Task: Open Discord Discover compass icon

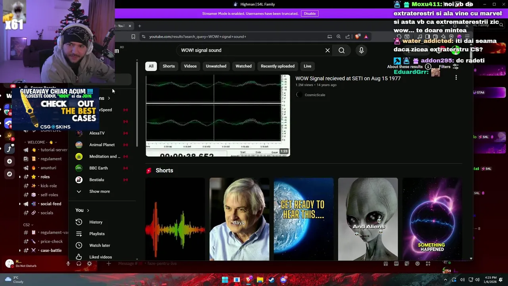Action: tap(10, 174)
